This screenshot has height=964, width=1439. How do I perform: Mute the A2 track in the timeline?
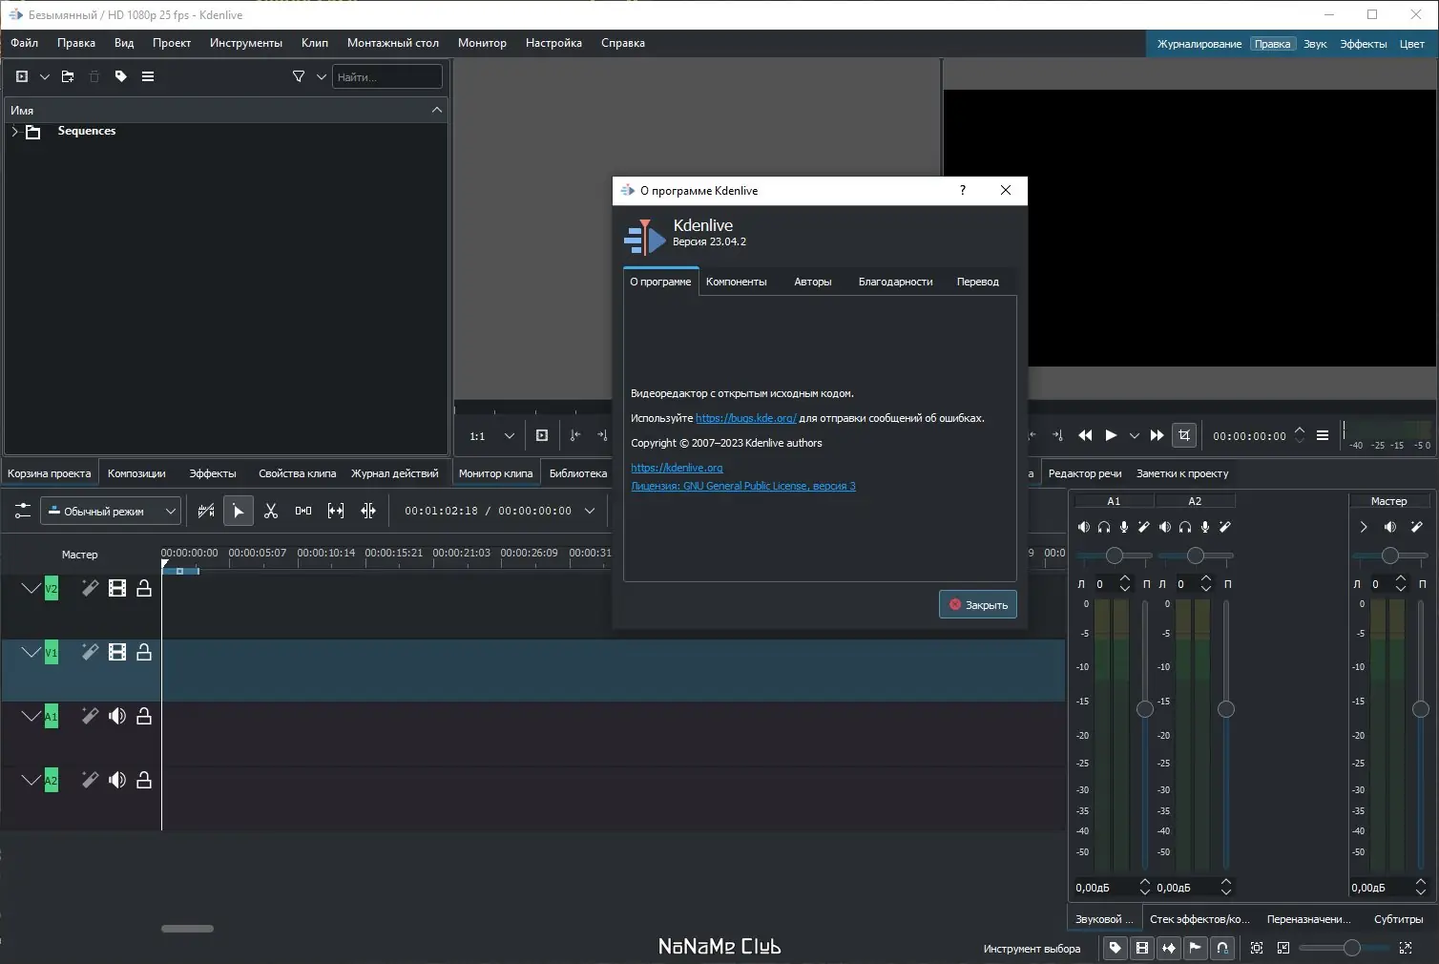[x=117, y=780]
